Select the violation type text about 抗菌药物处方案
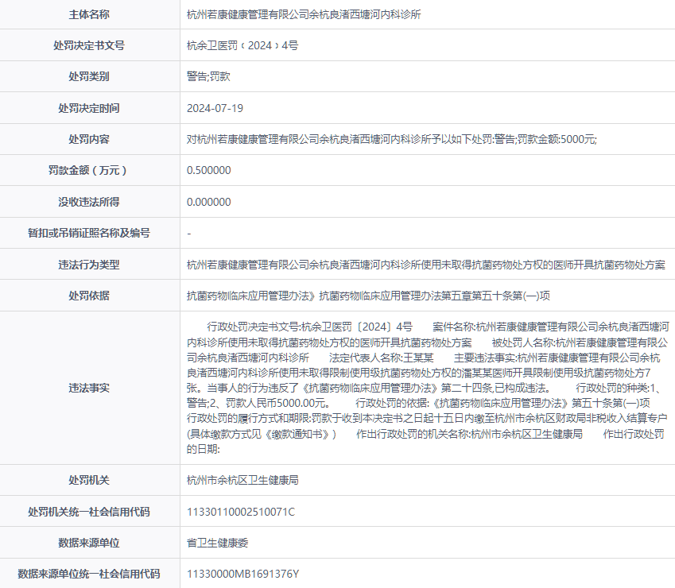675x588 pixels. pos(426,265)
